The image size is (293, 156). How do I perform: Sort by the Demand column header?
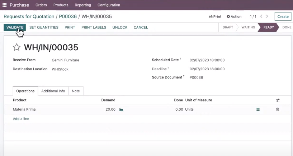tap(108, 100)
